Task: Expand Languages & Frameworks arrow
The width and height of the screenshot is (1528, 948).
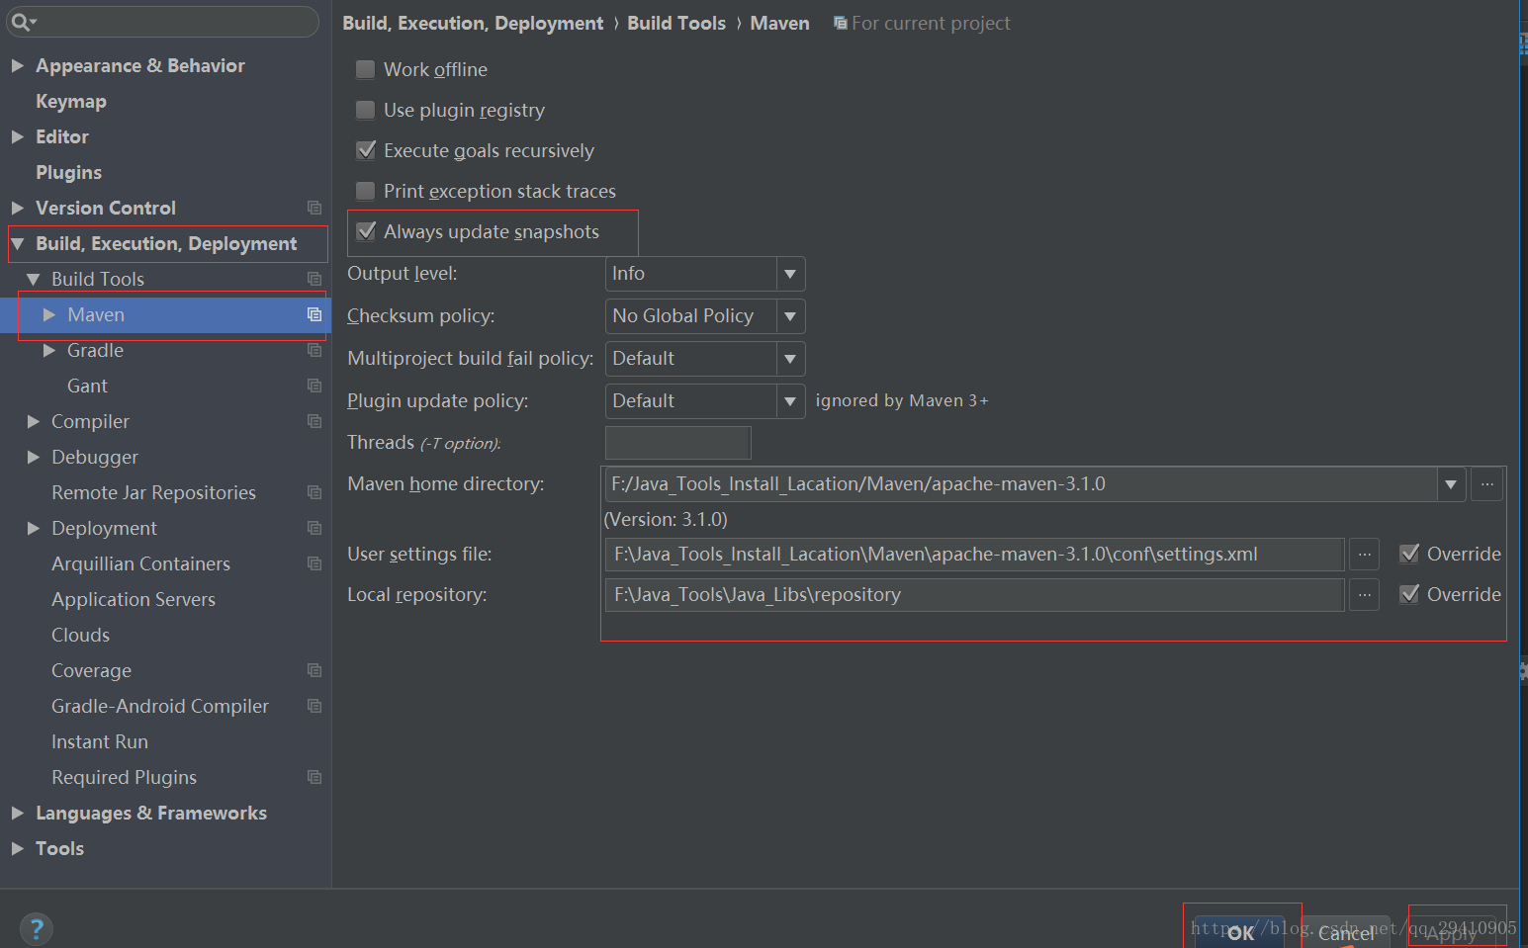Action: [x=18, y=813]
